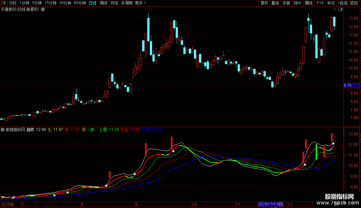
Task: Click the 股朋指标网 indicator name
Action: [15, 130]
